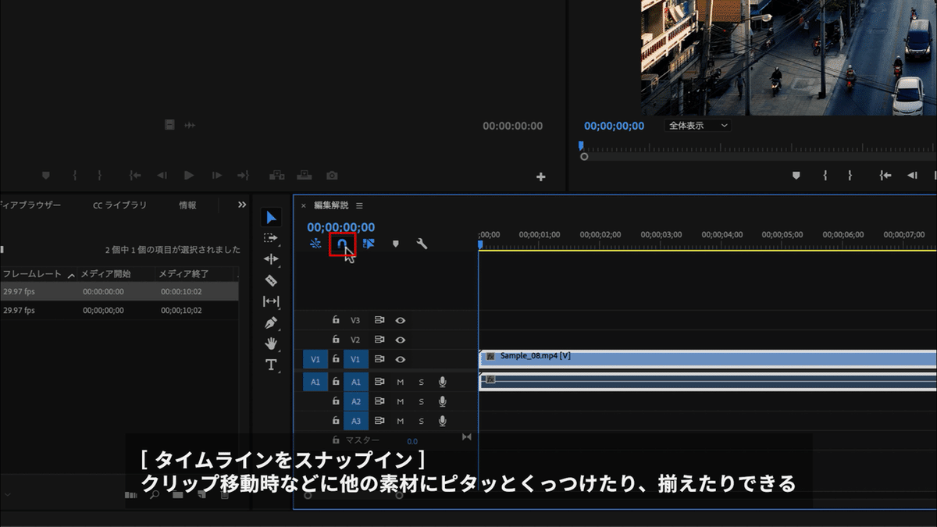Mark In in the Program monitor
The image size is (937, 527).
tap(825, 176)
